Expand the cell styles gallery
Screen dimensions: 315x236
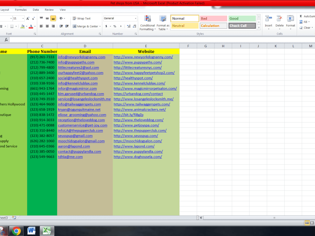[259, 28]
